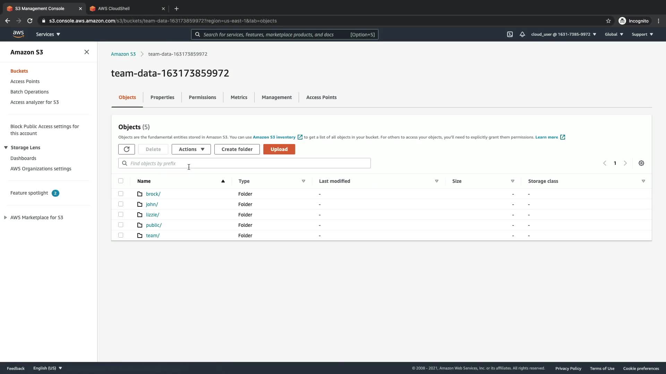The image size is (666, 374).
Task: Click the AWS logo home icon
Action: [18, 34]
